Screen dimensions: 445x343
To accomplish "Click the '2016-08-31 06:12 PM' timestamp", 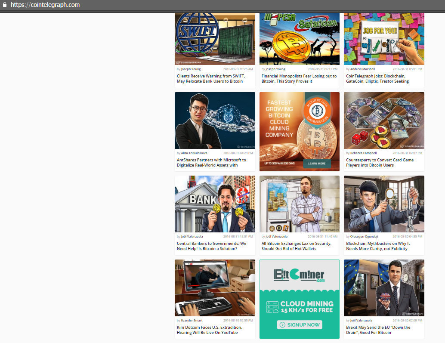I will click(x=323, y=69).
